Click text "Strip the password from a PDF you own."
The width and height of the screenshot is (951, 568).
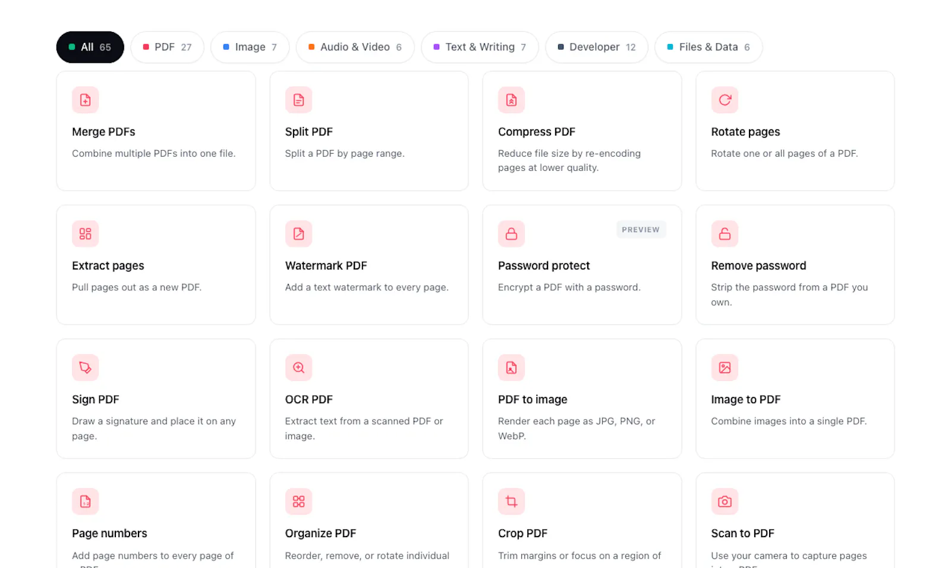(789, 294)
